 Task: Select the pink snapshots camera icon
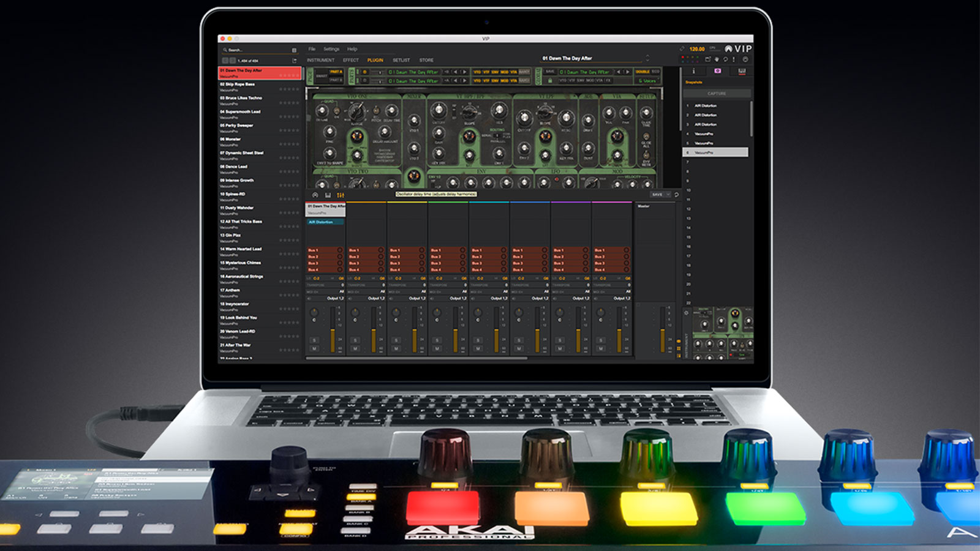(718, 72)
